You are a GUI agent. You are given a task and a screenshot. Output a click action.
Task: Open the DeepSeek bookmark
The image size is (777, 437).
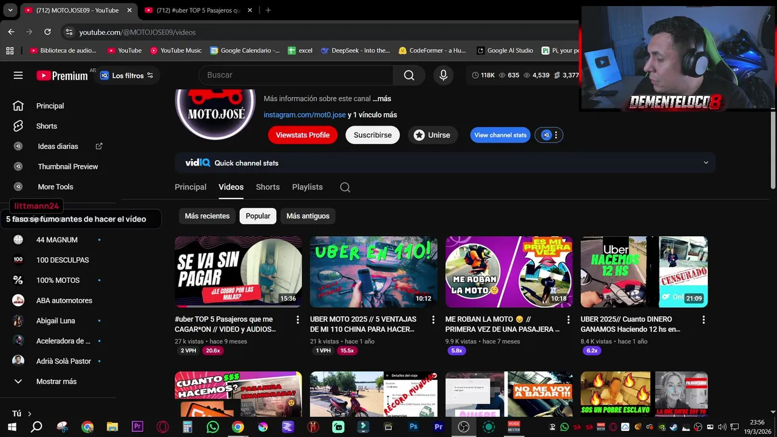[355, 50]
